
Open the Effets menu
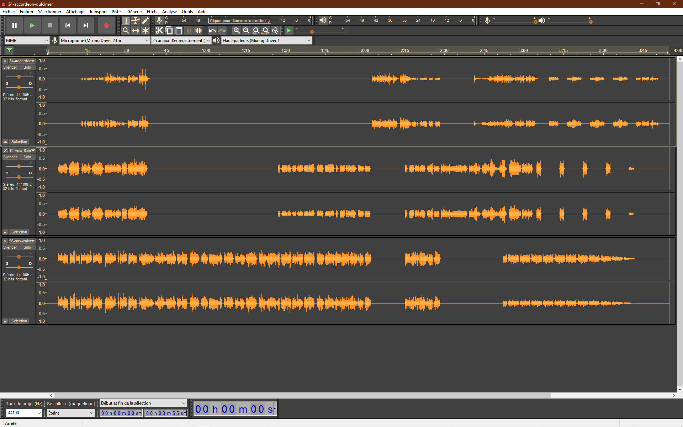point(152,11)
